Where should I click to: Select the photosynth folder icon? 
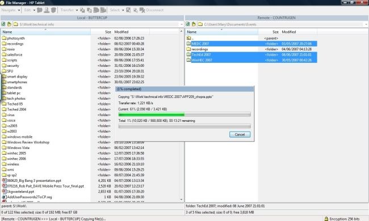click(4, 38)
